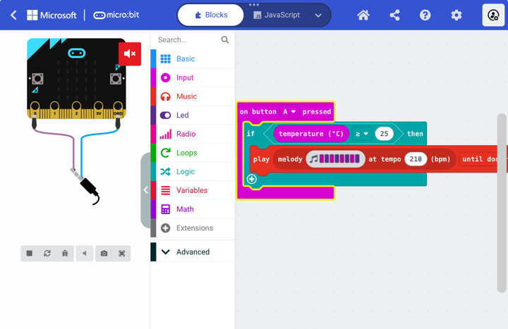The width and height of the screenshot is (508, 329).
Task: Open the Help menu
Action: click(x=425, y=15)
